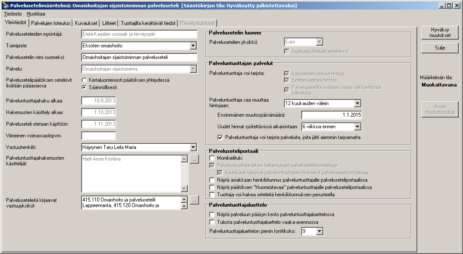
Task: Toggle the Asiakaskohtaiset seteliarvot checkbox
Action: tap(287, 51)
